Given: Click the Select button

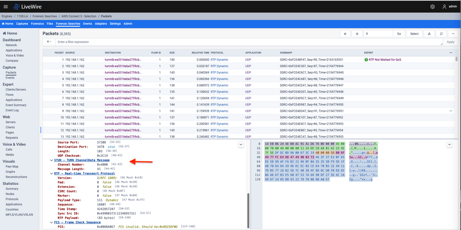Looking at the screenshot, I should pos(414,34).
